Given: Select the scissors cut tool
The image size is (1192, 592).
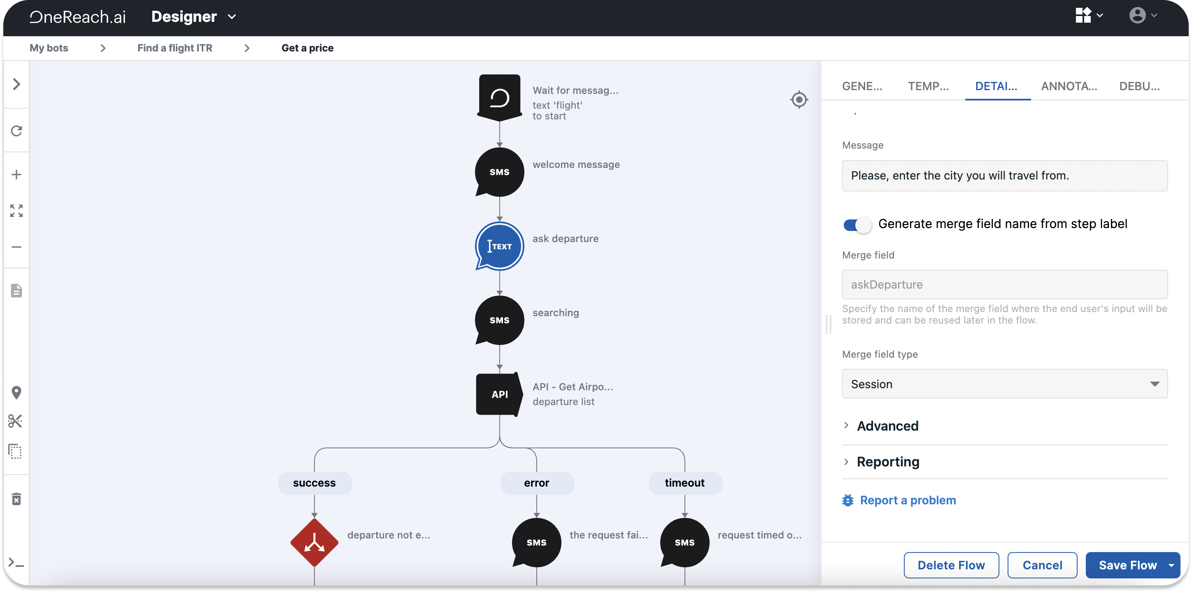Looking at the screenshot, I should point(16,421).
